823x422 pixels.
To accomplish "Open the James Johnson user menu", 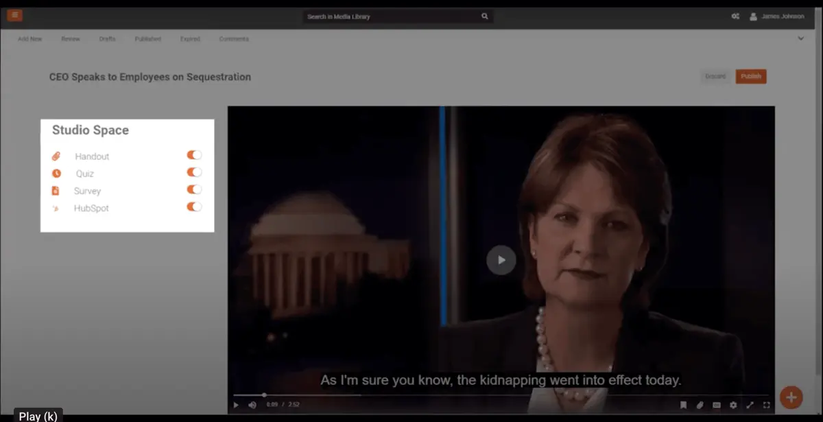I will (776, 16).
